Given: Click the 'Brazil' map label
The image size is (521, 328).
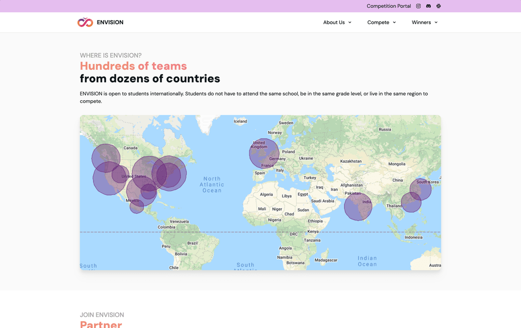Looking at the screenshot, I should 192,243.
